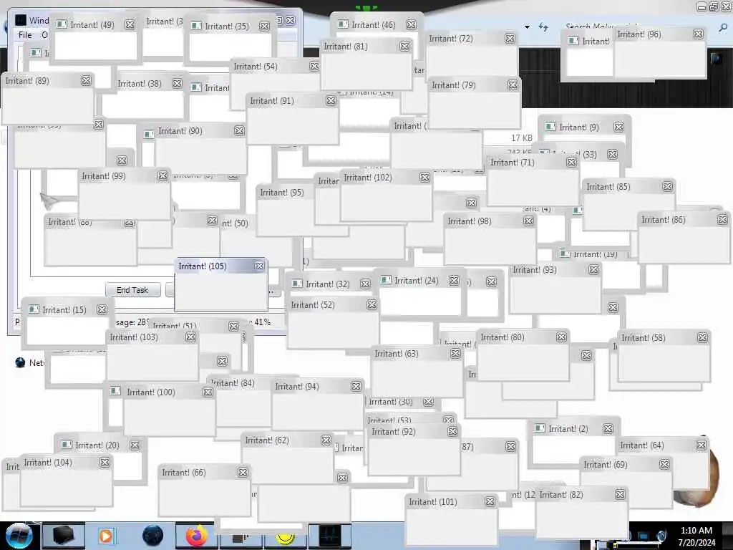Viewport: 733px width, 550px height.
Task: Close the Irritant! (105) window
Action: point(259,266)
